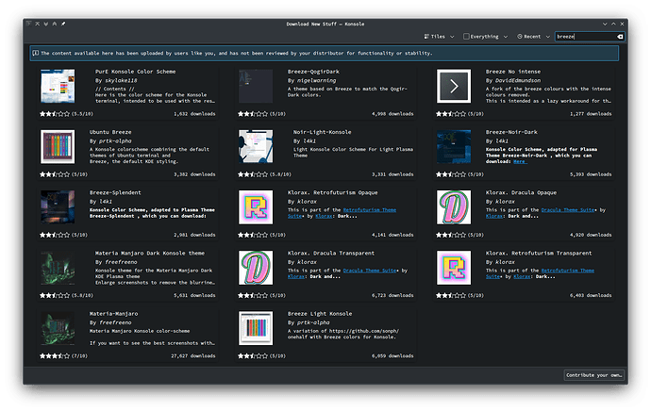Select the Ubuntu Breeze thumbnail
The width and height of the screenshot is (651, 411).
[58, 146]
